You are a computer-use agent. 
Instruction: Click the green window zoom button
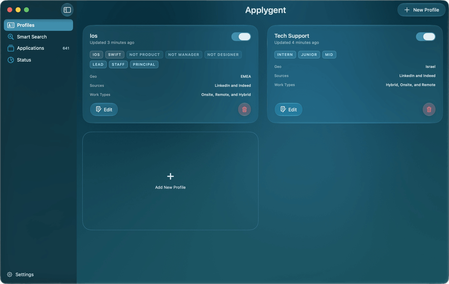(26, 10)
